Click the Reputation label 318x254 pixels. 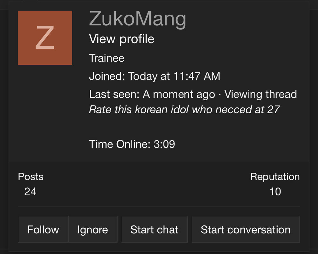pyautogui.click(x=275, y=177)
